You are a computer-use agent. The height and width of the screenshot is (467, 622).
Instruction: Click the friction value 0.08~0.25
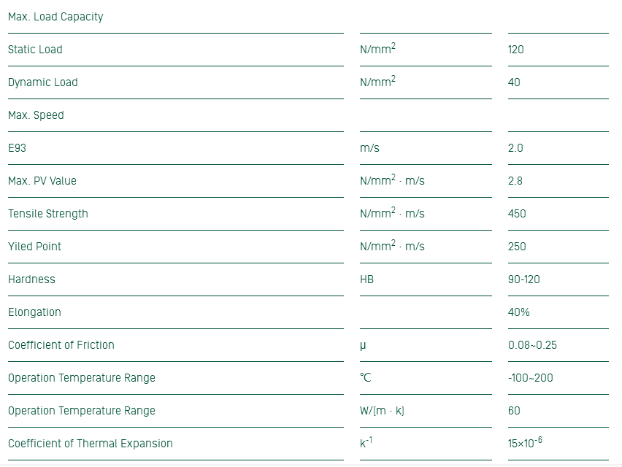(532, 345)
